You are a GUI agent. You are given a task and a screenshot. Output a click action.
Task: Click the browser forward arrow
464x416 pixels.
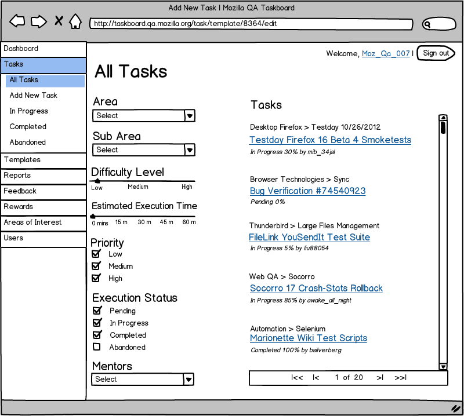39,21
